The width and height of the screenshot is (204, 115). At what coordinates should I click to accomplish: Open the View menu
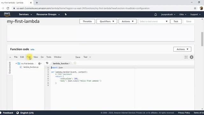tap(36, 57)
